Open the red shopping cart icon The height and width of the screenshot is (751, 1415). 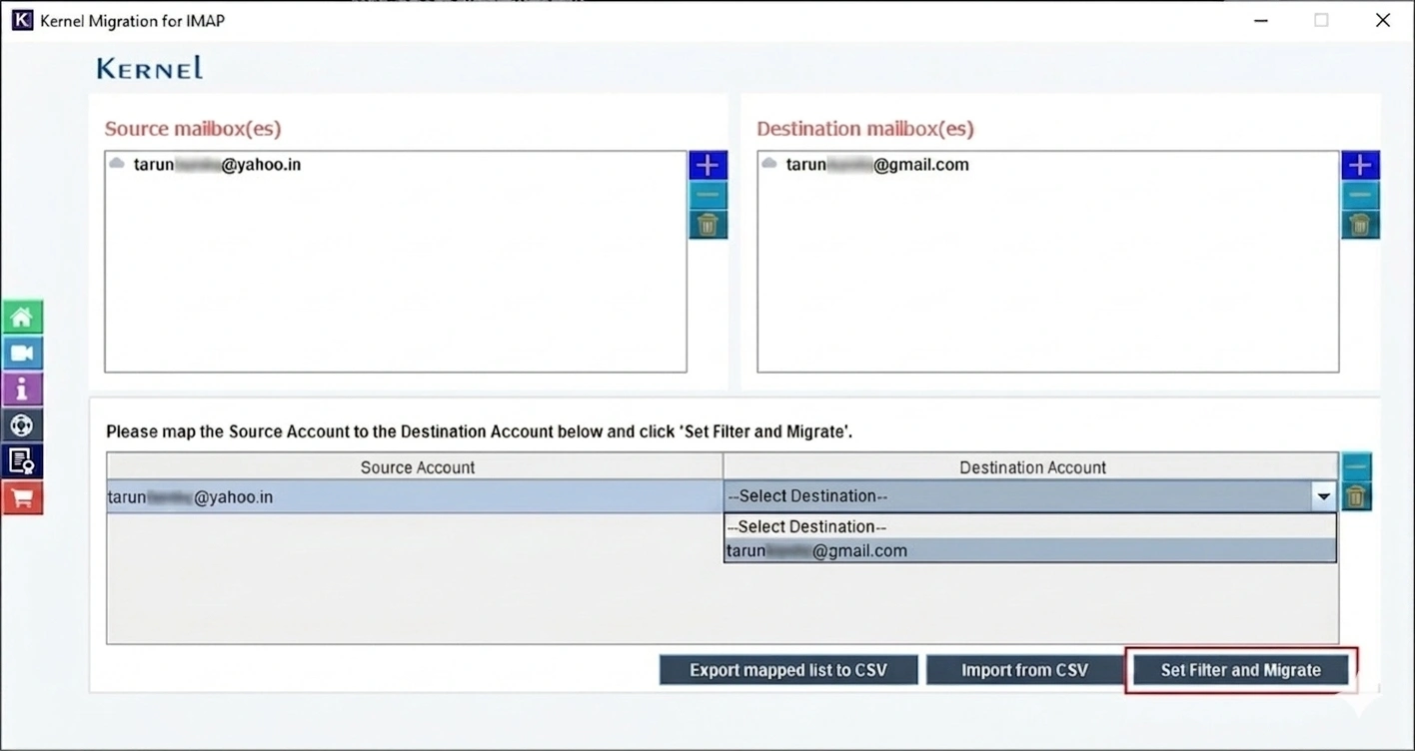22,497
